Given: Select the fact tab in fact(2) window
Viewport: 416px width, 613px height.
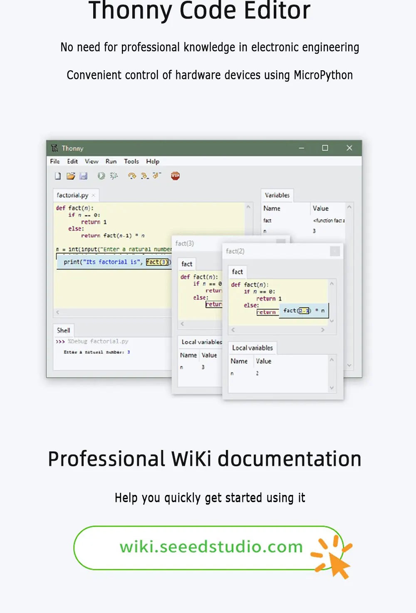Looking at the screenshot, I should [238, 272].
